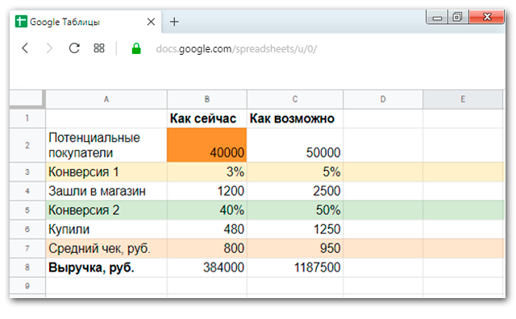Image resolution: width=516 pixels, height=319 pixels.
Task: Select row 5 header
Action: (27, 209)
